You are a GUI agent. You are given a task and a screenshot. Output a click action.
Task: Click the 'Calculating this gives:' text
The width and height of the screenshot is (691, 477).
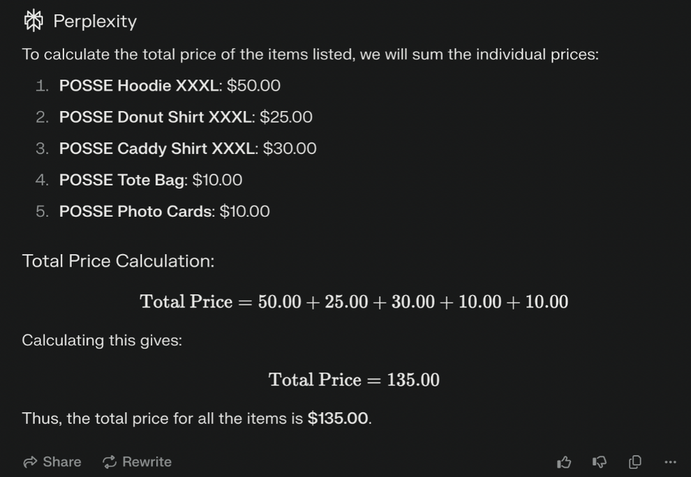[102, 340]
